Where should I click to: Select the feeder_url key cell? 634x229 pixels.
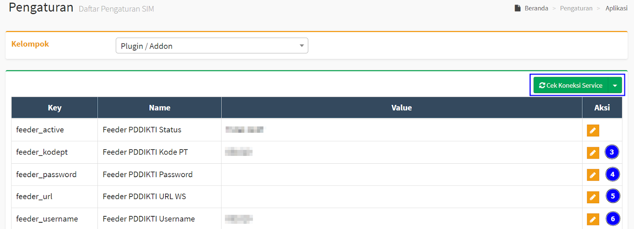(x=55, y=197)
